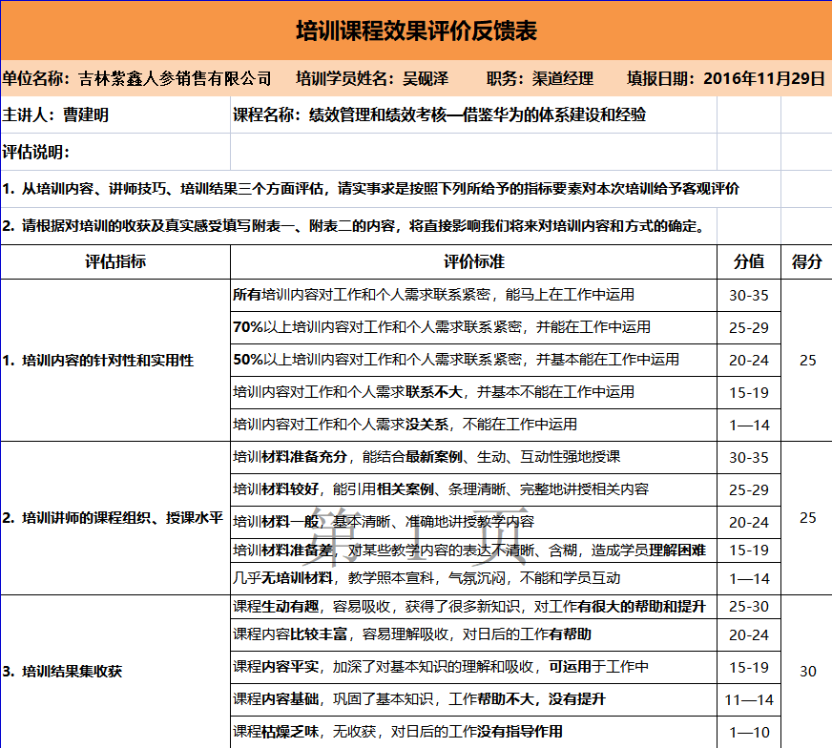
Task: Select row 课程内容基础，巩固了基本知识
Action: (x=474, y=699)
